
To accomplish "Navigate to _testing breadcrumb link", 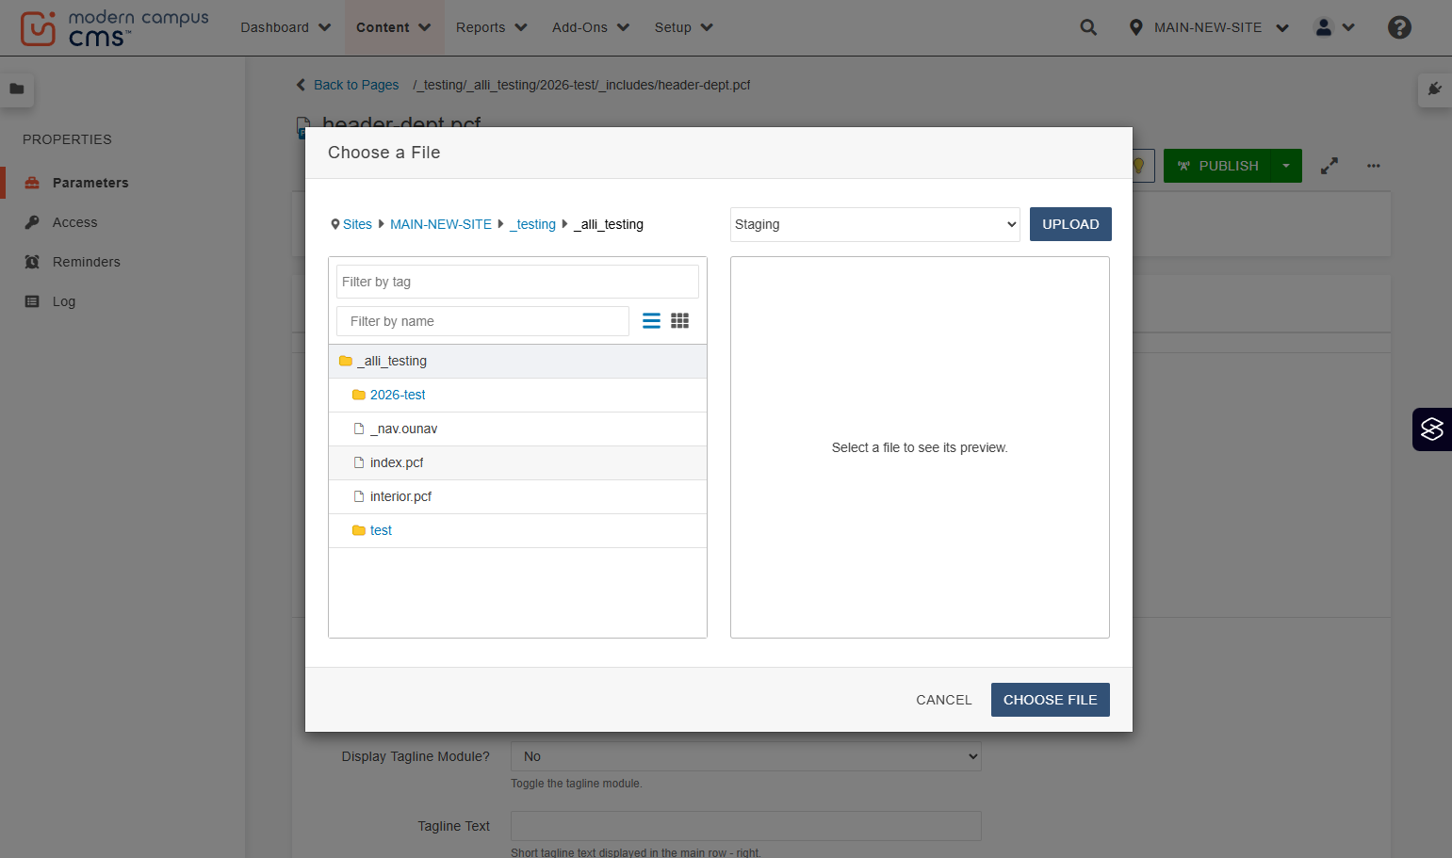I will point(533,224).
